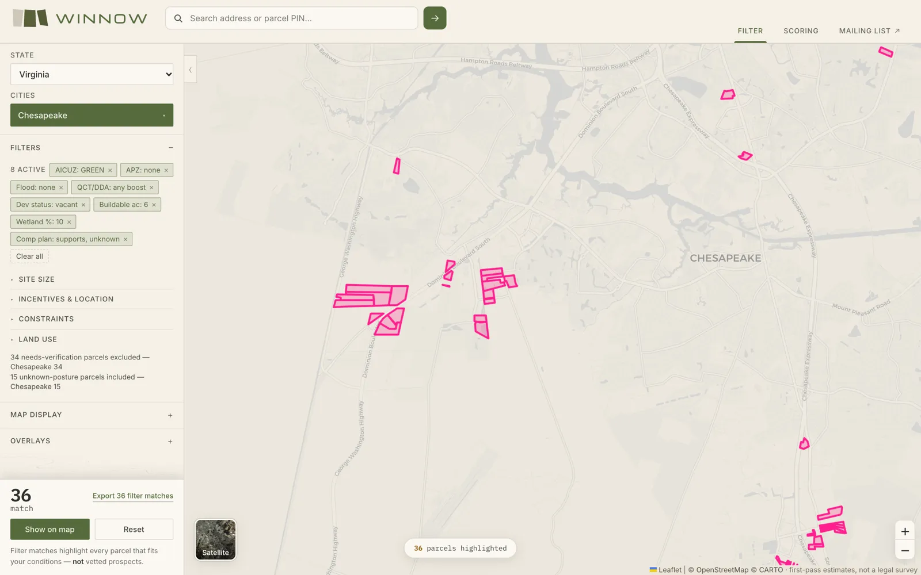Collapse the Filters section minus icon

point(170,148)
